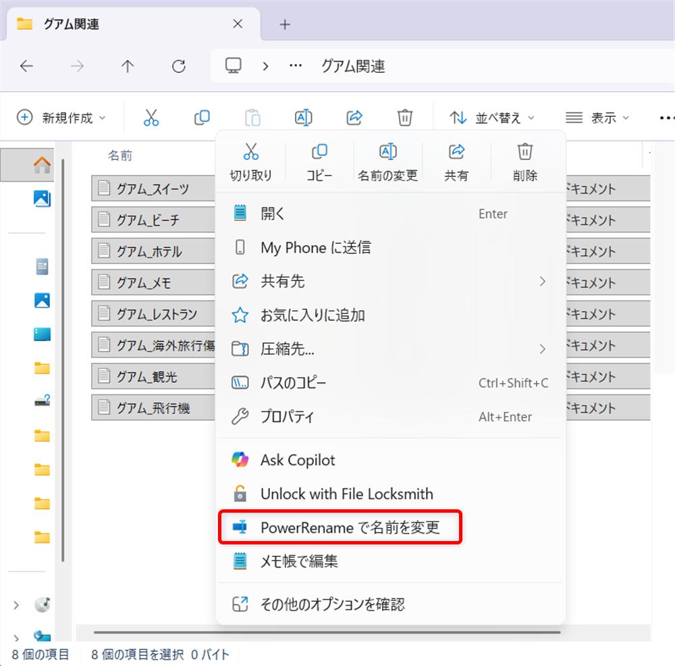The image size is (675, 666).
Task: Open the Gallery icon in the sidebar
Action: (x=42, y=199)
